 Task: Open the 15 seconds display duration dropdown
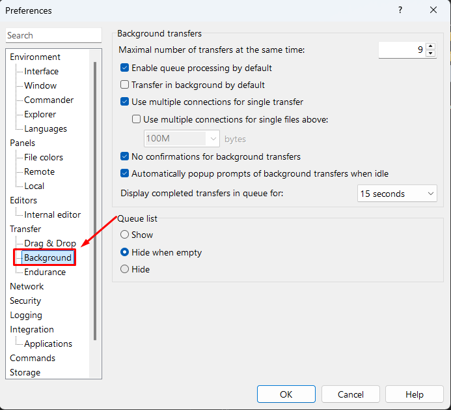coord(397,194)
